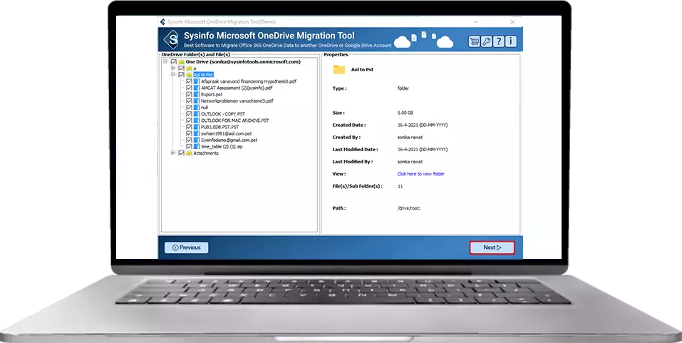Select 'OUTLOOK FOR MAC ARCHIVE.PST' file
The image size is (682, 343).
[x=235, y=121]
